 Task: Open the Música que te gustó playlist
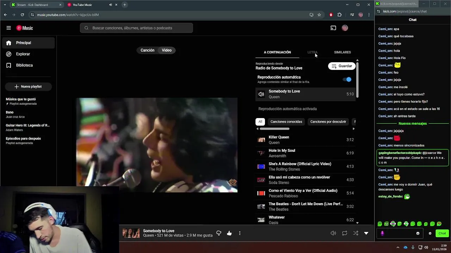(x=28, y=101)
